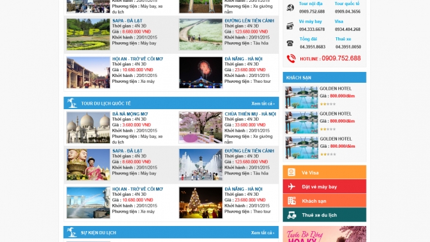Screen dimensions: 430x242
Task: Click the price 3.680.000 VNĐ
Action: tap(137, 125)
